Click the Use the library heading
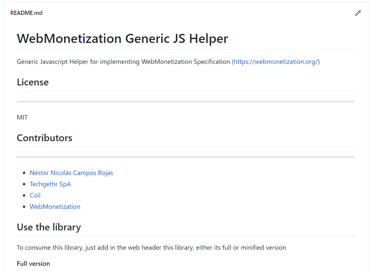Image resolution: width=380 pixels, height=271 pixels. 49,227
